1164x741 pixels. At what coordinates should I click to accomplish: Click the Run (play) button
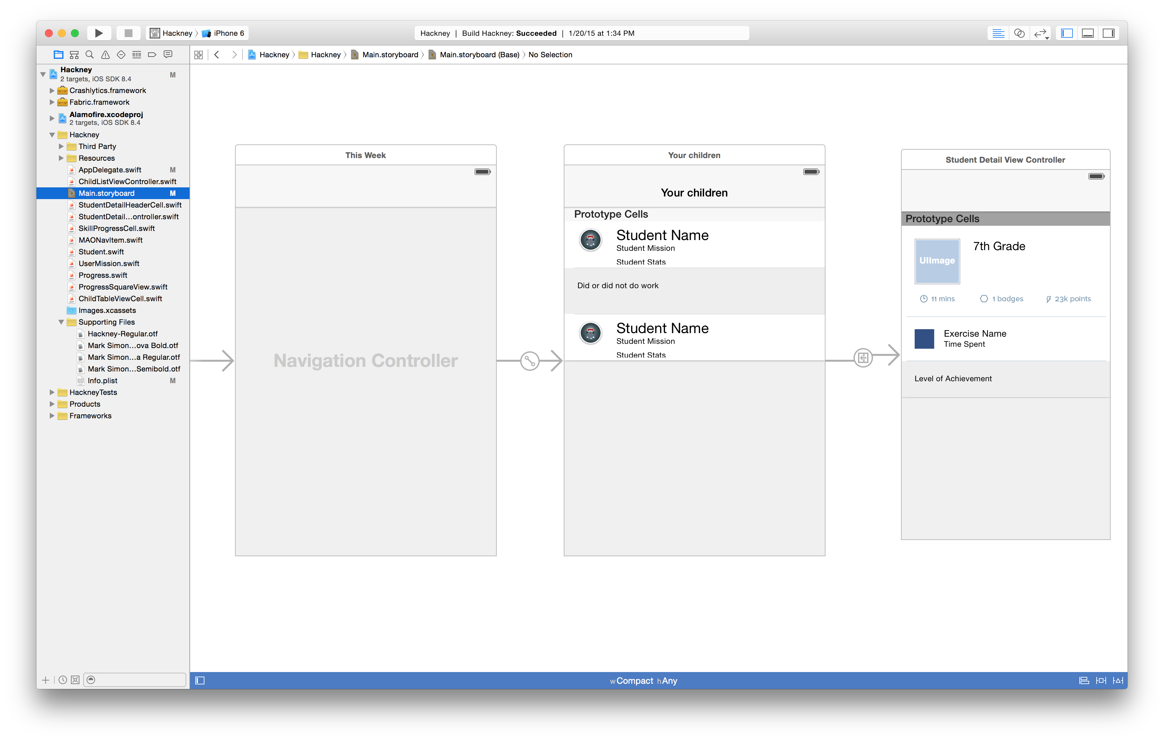99,33
